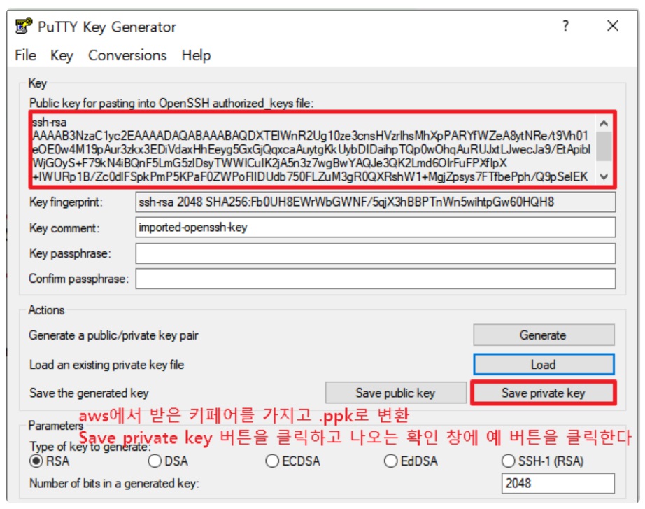Click the down arrow of the public key scrollbar

click(x=604, y=176)
